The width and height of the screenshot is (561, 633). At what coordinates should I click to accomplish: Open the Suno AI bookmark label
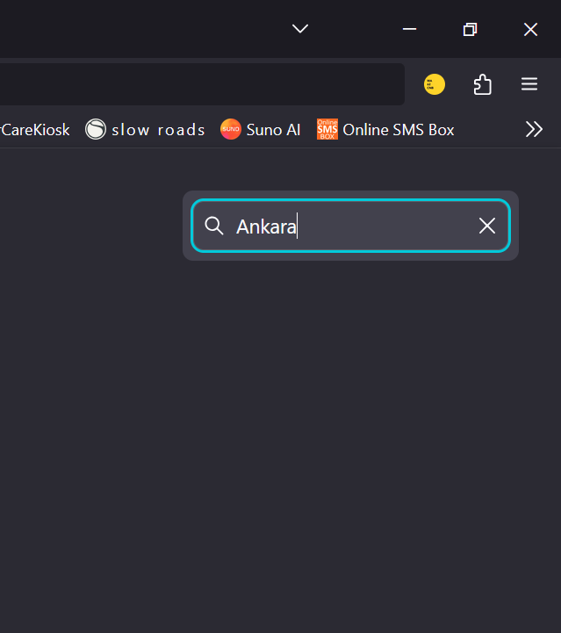[x=273, y=130]
